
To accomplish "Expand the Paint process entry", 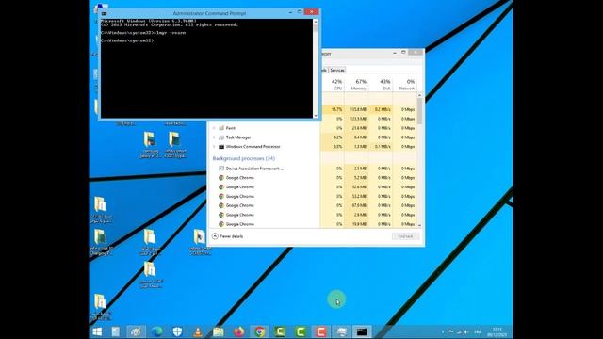I will 214,128.
